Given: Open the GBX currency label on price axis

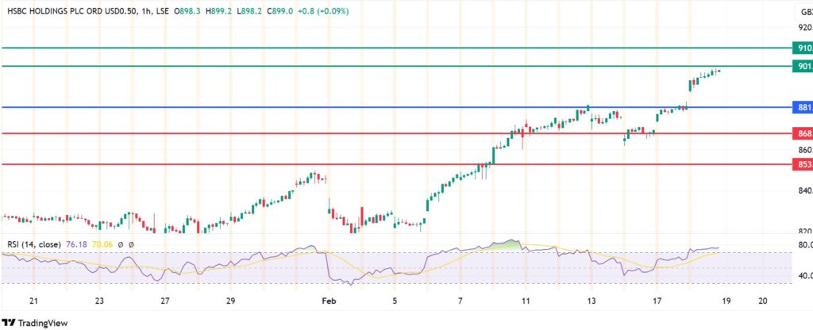Looking at the screenshot, I should point(803,12).
